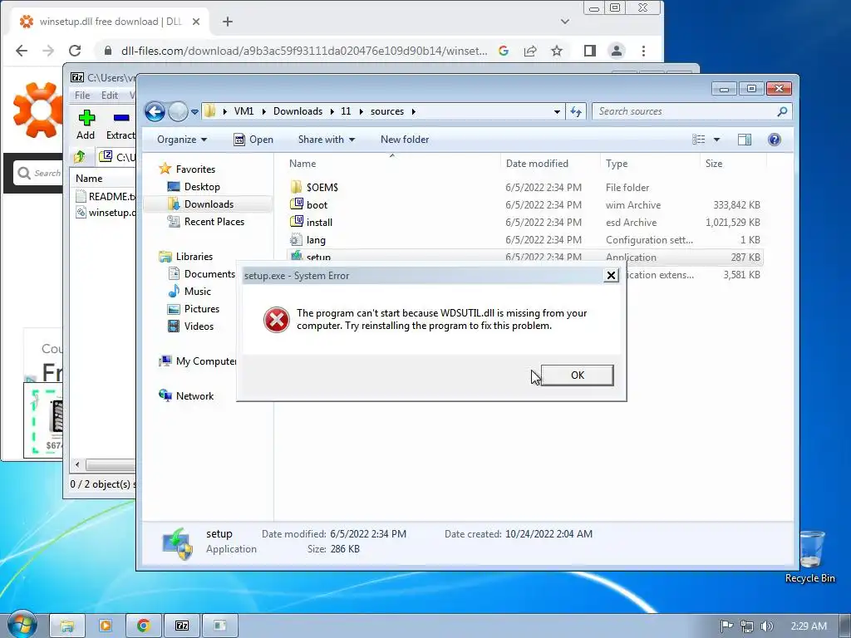Open Explorer help icon
The height and width of the screenshot is (638, 851).
tap(775, 140)
